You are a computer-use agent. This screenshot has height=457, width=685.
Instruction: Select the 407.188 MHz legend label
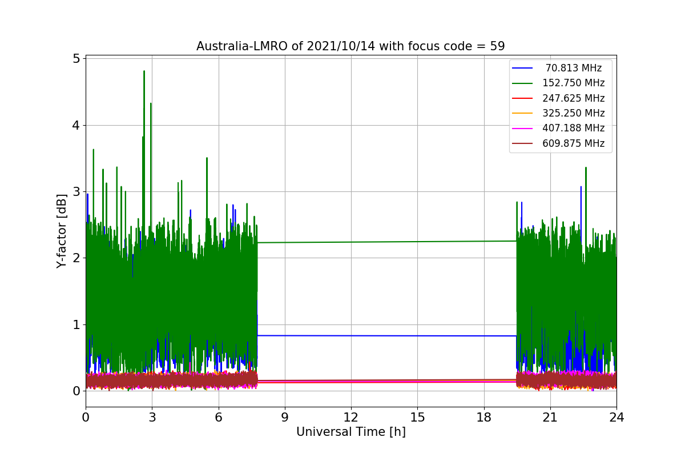574,129
